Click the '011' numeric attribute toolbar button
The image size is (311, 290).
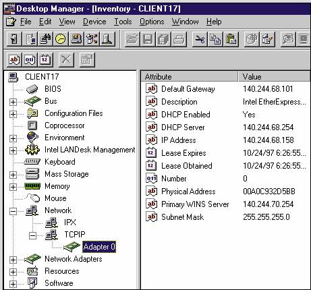click(30, 60)
